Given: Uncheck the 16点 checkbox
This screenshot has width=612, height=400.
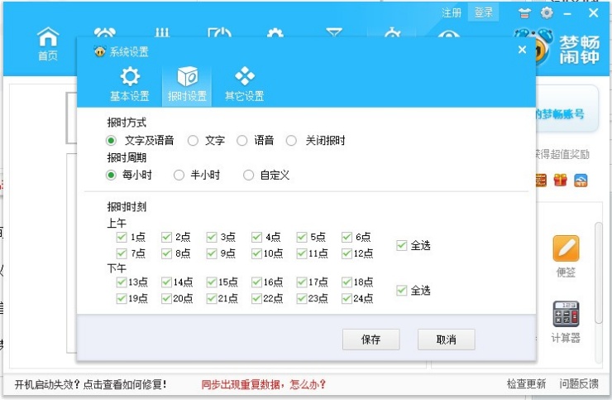Looking at the screenshot, I should click(257, 282).
